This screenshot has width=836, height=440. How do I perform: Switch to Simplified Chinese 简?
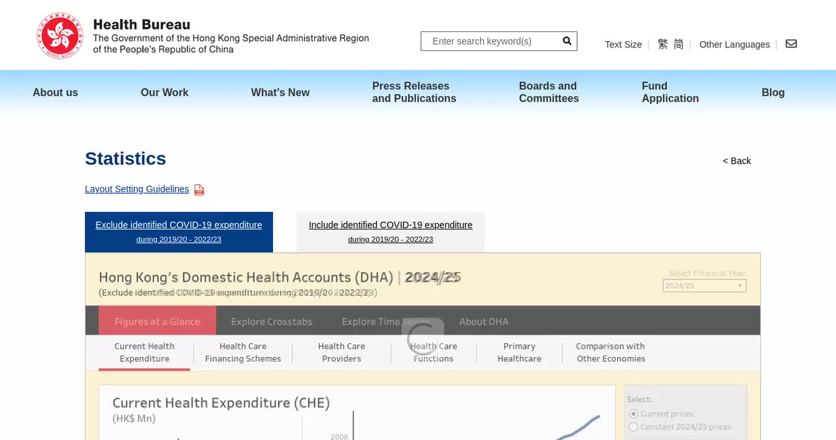click(679, 44)
